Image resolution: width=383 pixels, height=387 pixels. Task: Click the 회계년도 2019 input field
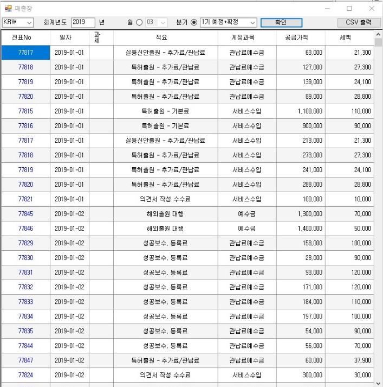pyautogui.click(x=83, y=22)
